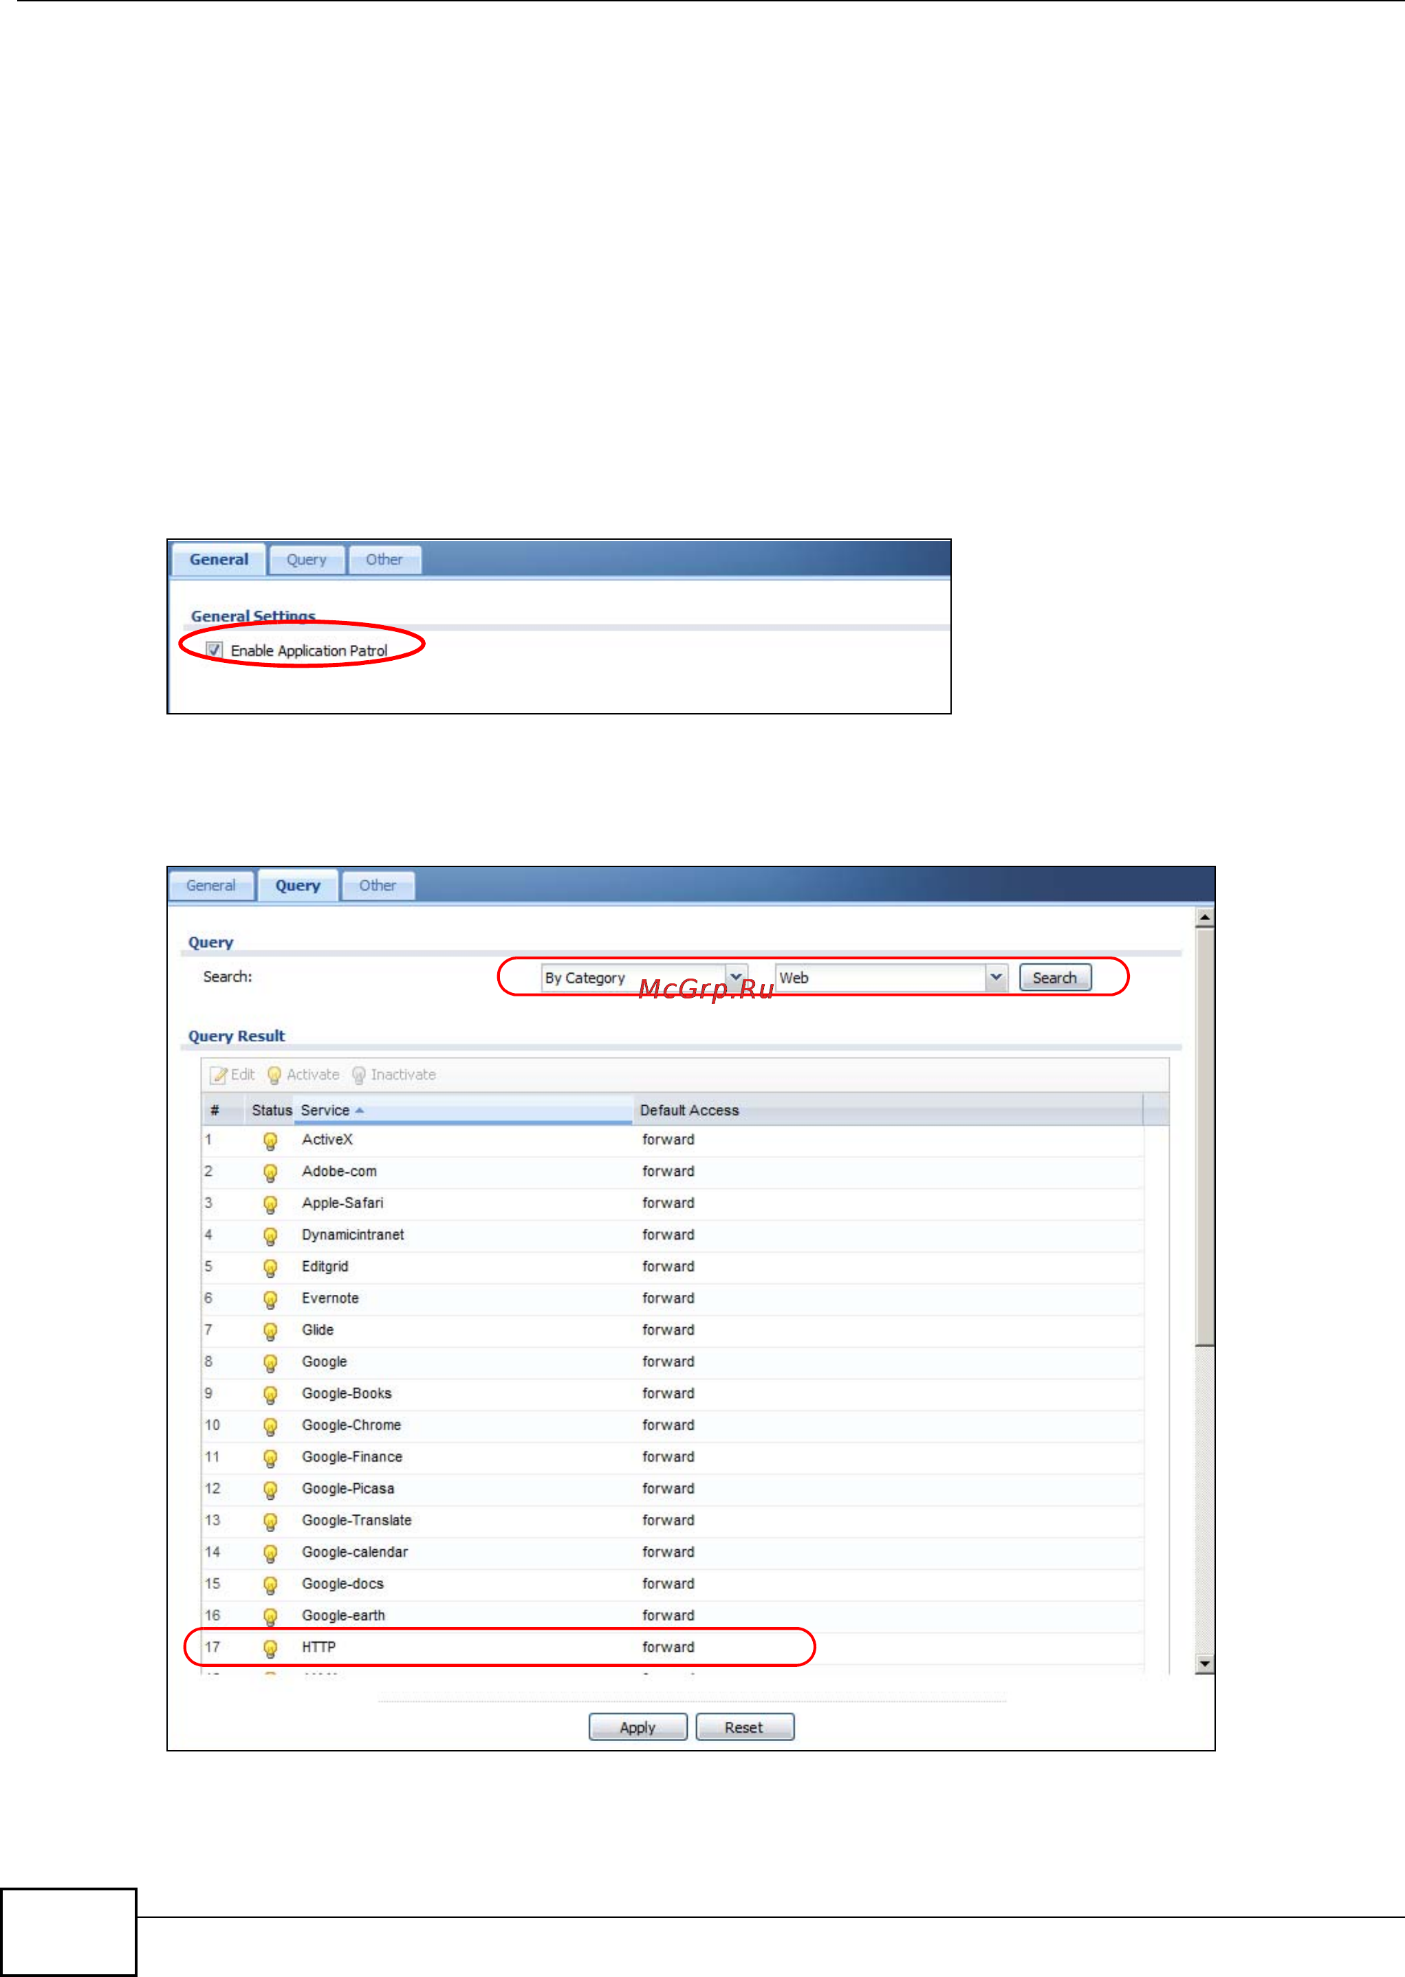
Task: Click the Activate toolbar button
Action: point(304,1075)
